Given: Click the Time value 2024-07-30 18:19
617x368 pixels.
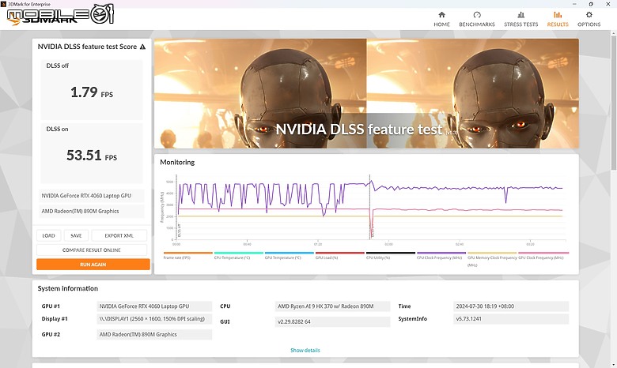Looking at the screenshot, I should (511, 306).
